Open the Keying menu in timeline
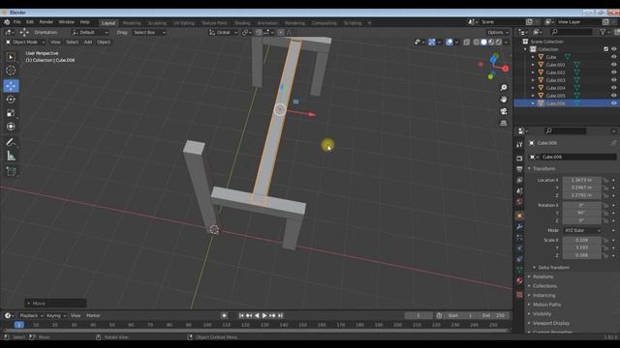Viewport: 620px width, 348px height. (56, 316)
